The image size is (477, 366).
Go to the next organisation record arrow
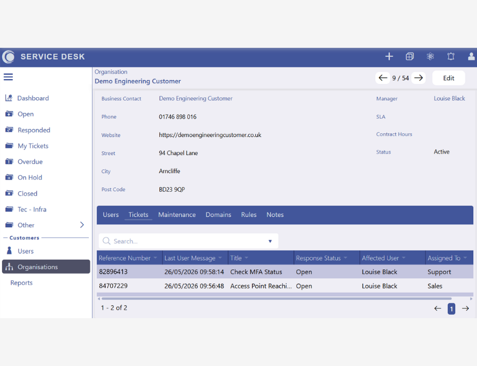coord(419,78)
